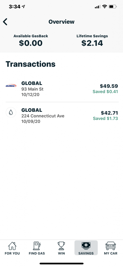Tap the Transactions heading
Screen dimensions: 123x267
(31, 64)
